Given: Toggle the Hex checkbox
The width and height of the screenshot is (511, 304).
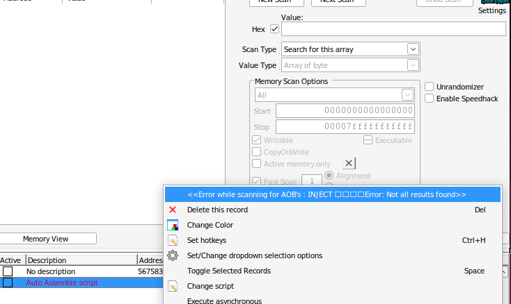Looking at the screenshot, I should click(x=275, y=29).
